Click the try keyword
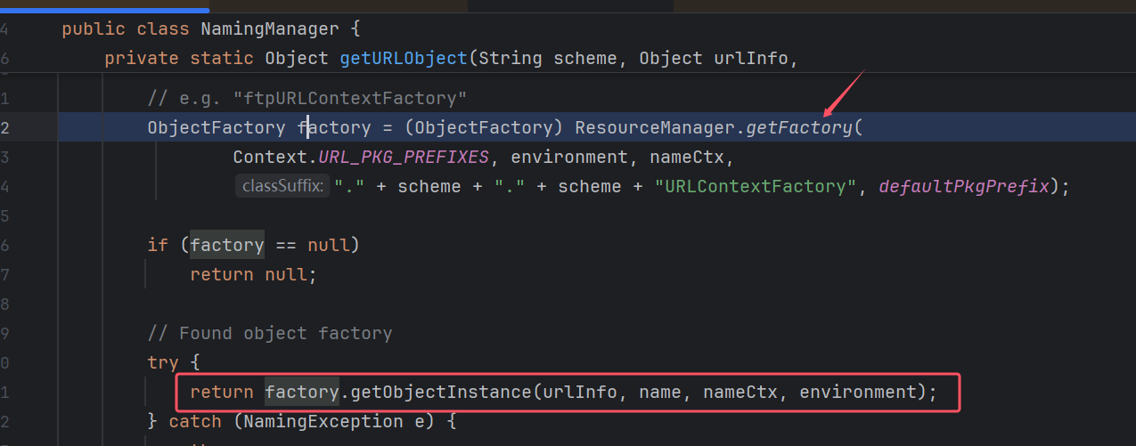 tap(163, 362)
